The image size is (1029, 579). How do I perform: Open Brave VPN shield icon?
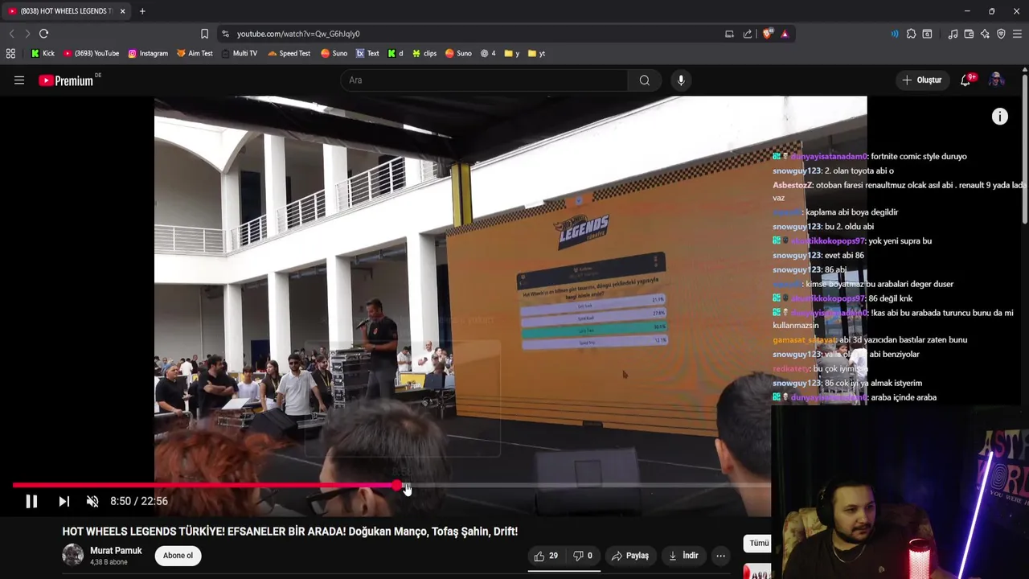(1001, 34)
